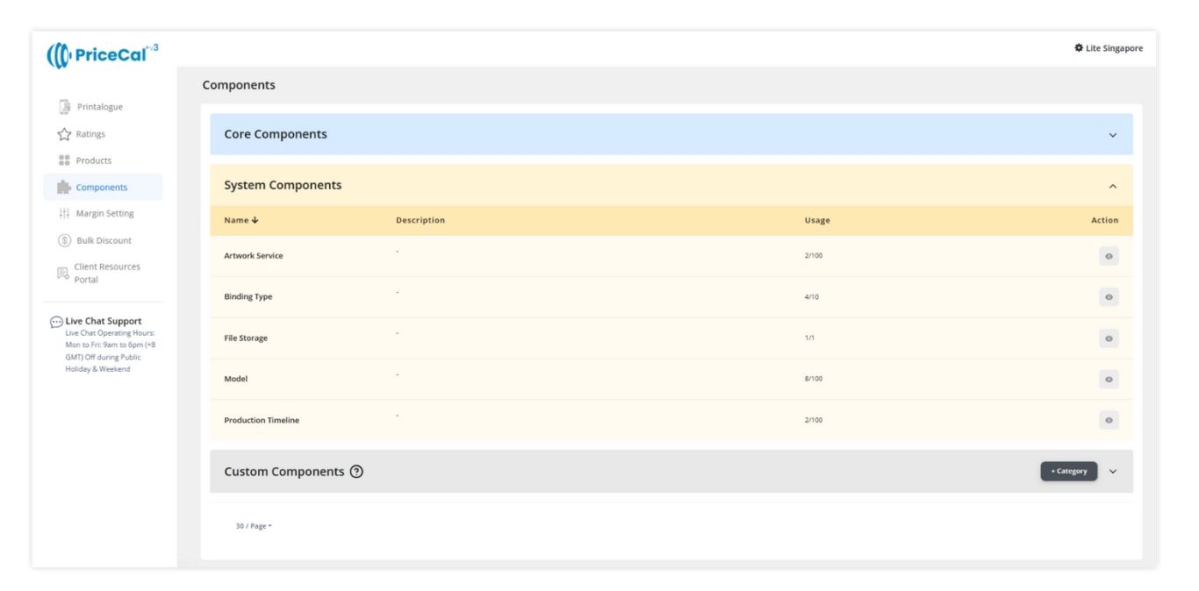
Task: Click the PriceCal logo
Action: [x=102, y=54]
